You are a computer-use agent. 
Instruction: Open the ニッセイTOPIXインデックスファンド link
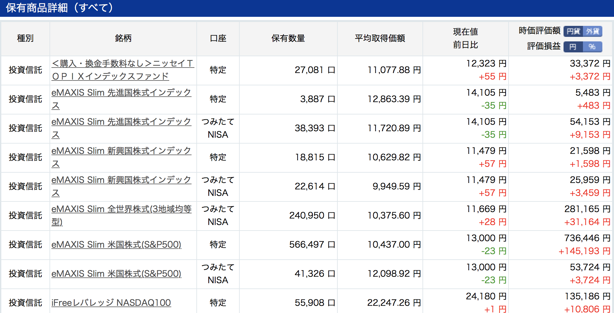tap(123, 70)
